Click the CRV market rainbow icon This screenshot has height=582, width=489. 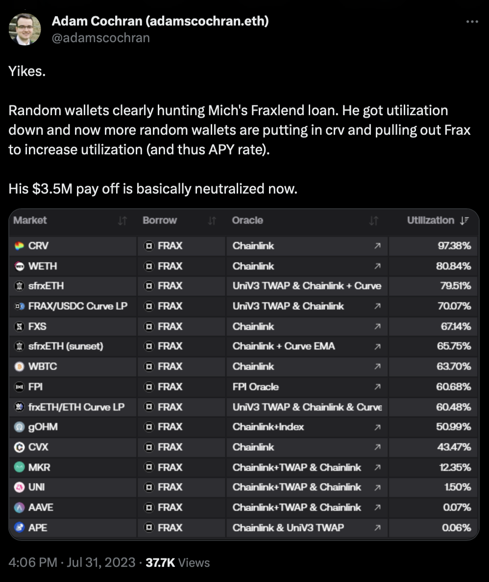(x=19, y=246)
